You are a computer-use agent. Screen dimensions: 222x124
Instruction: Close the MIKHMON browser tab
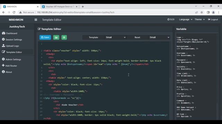[38, 7]
